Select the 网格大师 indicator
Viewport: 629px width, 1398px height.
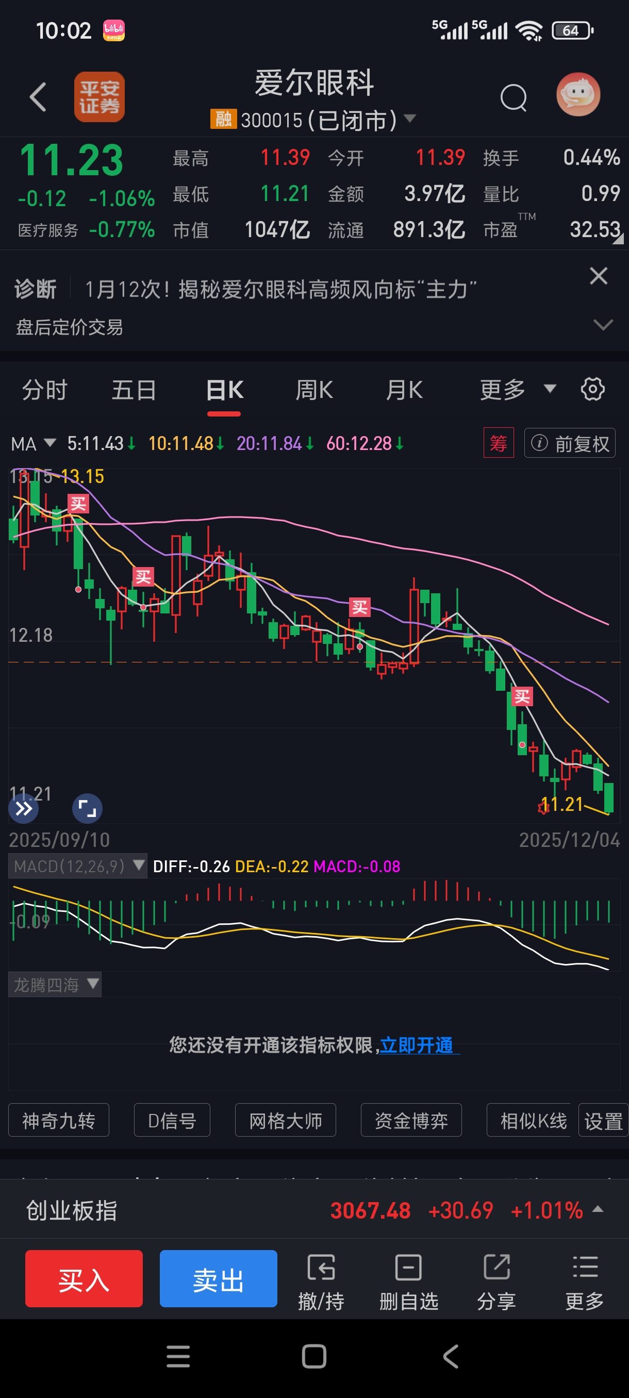coord(286,1120)
